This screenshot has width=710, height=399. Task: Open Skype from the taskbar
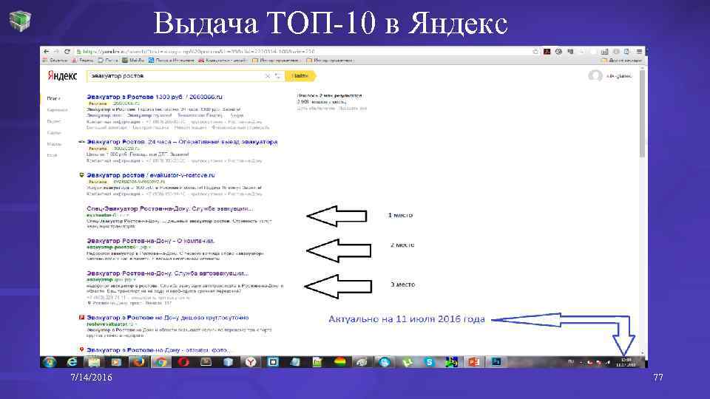tap(429, 362)
